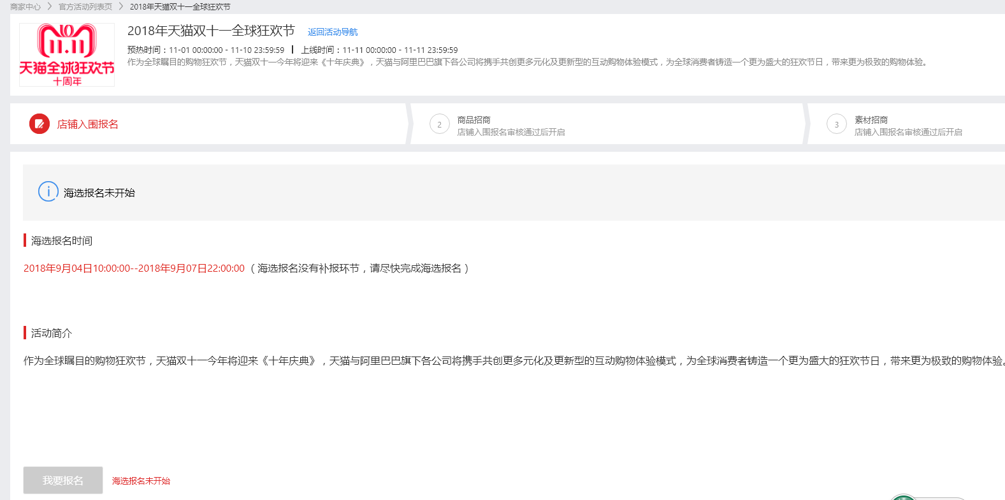Viewport: 1005px width, 500px height.
Task: Click the Tmall 11.11 十周年 logo
Action: [x=67, y=55]
